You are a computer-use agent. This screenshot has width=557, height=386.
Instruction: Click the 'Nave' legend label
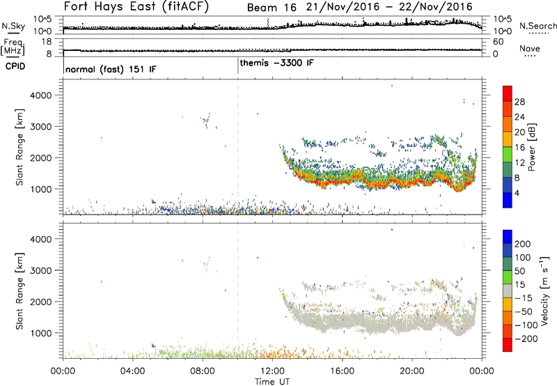[x=530, y=49]
